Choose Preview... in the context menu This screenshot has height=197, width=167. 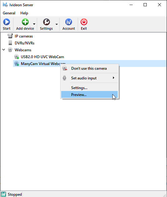click(89, 95)
